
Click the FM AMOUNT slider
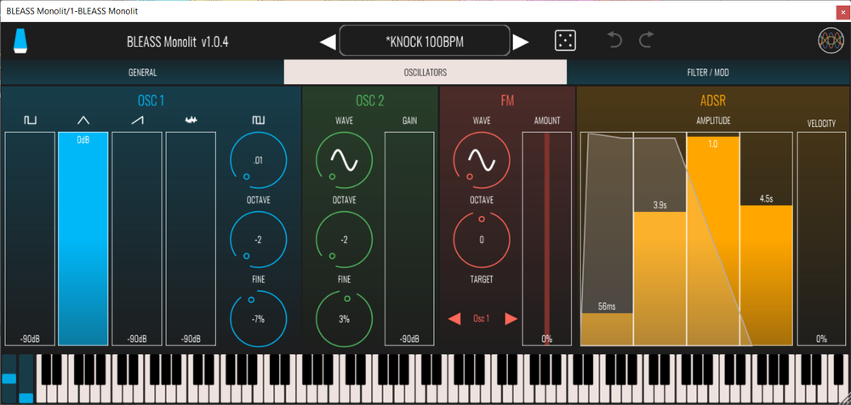click(x=546, y=238)
